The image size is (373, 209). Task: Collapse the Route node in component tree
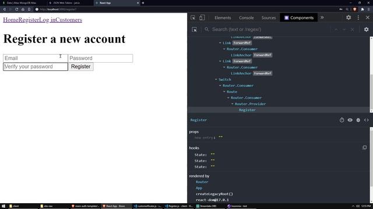click(224, 92)
